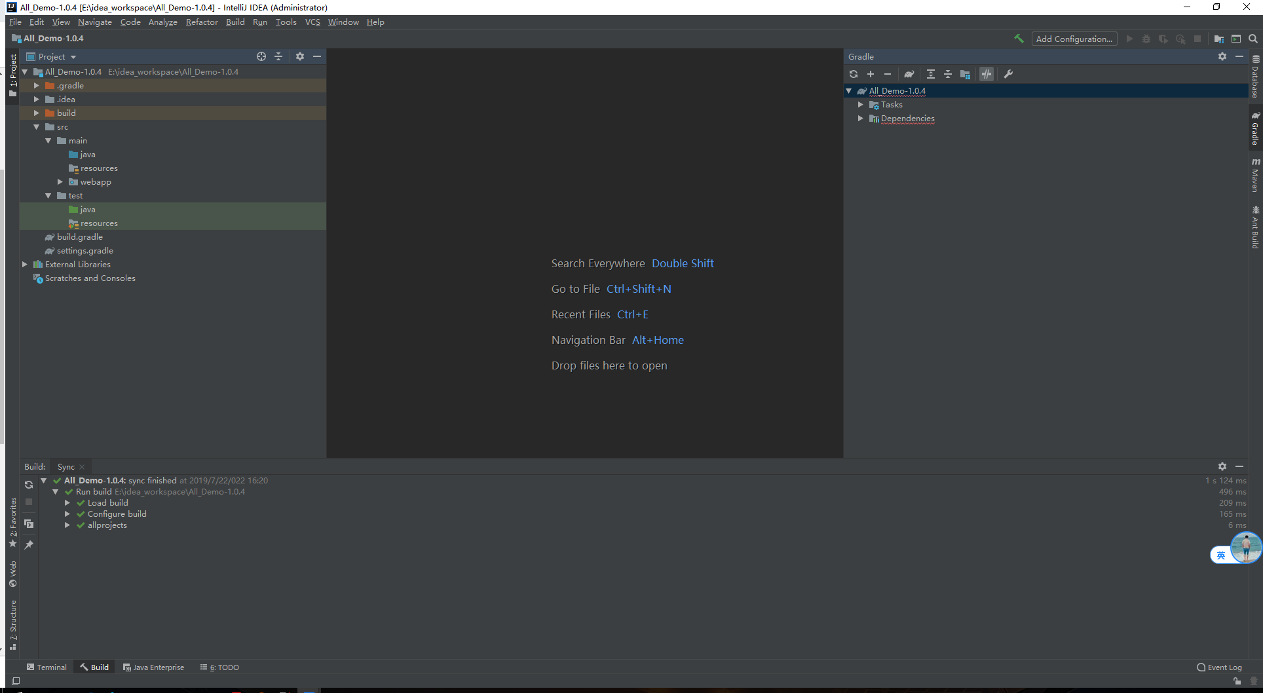Expand the webapp folder
The image size is (1263, 693).
[60, 182]
